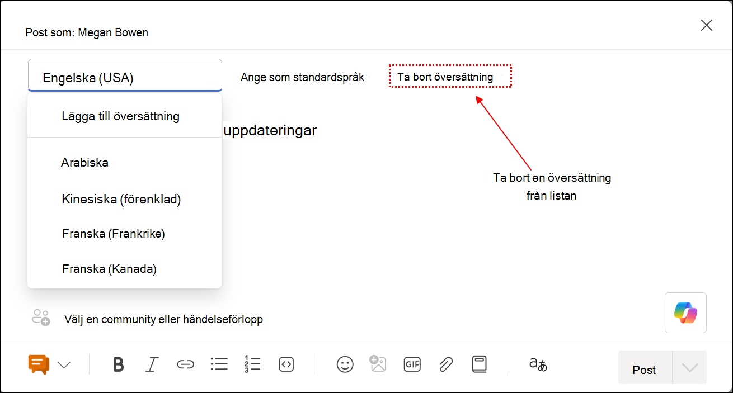This screenshot has height=393, width=733.
Task: Open the Copilot assistant button
Action: click(685, 312)
